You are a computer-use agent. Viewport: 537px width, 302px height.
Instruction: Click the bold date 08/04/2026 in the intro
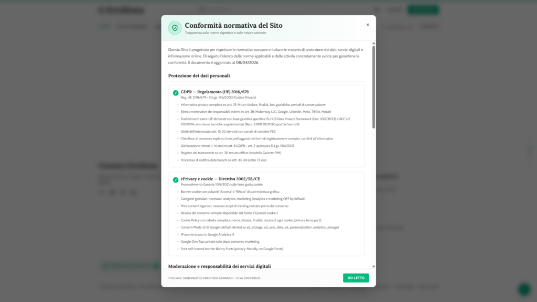coord(247,62)
